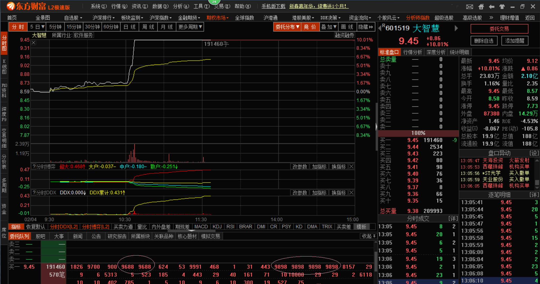540x284 pixels.
Task: Open 逐笔明细 details [详]
Action: 534,195
